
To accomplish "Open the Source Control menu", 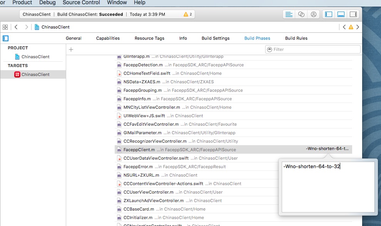I will (x=81, y=3).
